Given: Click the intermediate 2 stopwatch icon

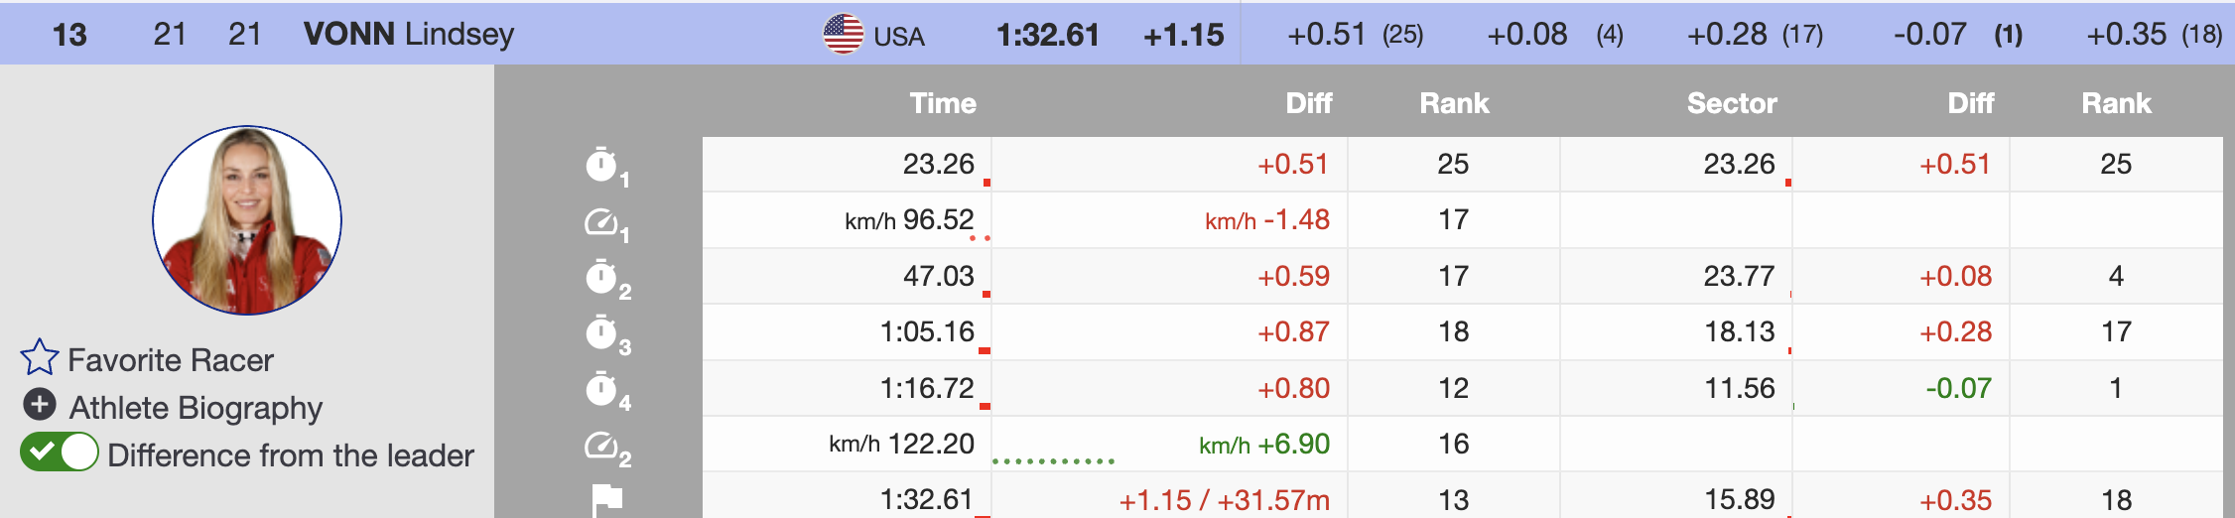Looking at the screenshot, I should [x=601, y=277].
